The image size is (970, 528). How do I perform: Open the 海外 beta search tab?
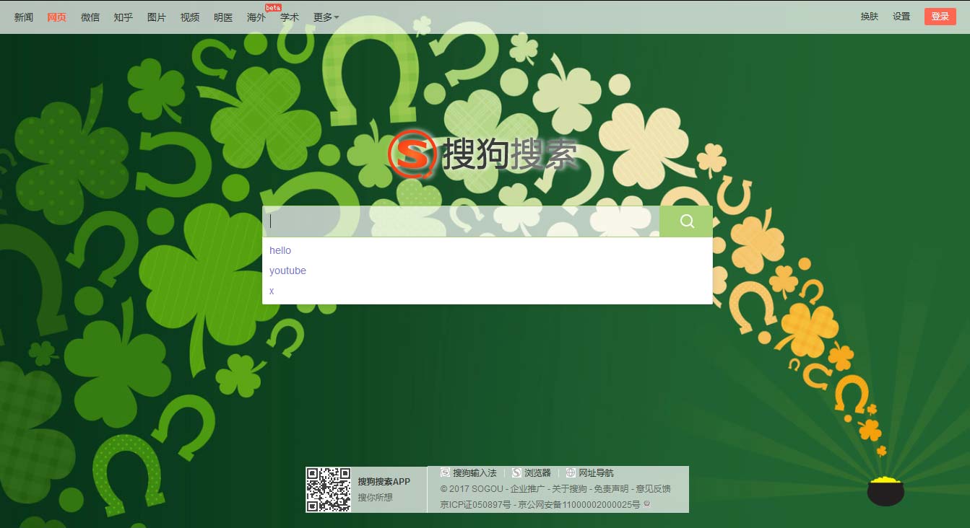click(256, 17)
